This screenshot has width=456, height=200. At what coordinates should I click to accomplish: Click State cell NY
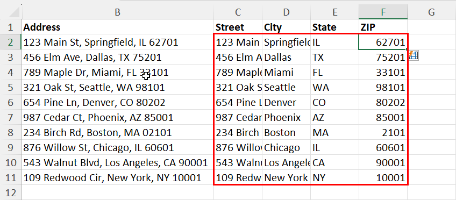click(x=334, y=177)
